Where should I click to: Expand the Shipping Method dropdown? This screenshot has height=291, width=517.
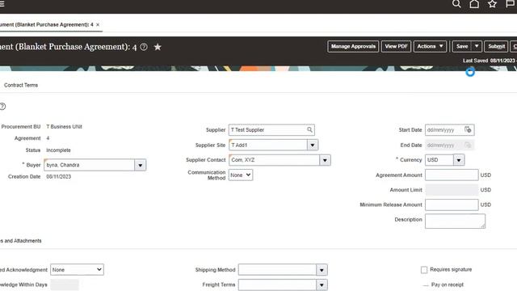[x=322, y=270]
